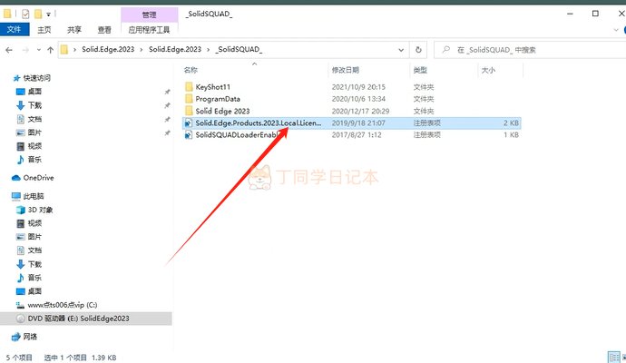The height and width of the screenshot is (363, 626).
Task: Open OneDrive in navigation pane
Action: 38,178
